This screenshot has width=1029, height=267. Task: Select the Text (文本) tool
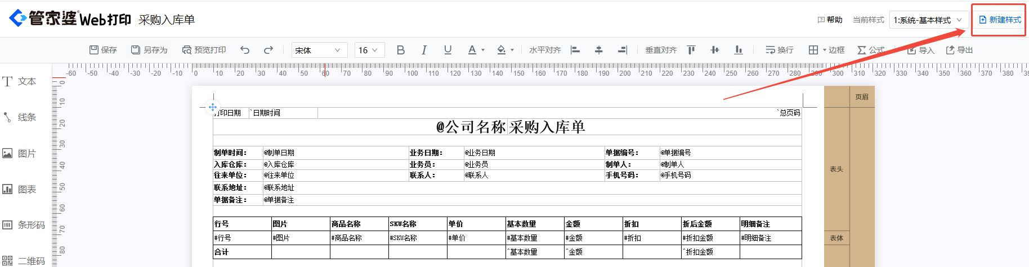pyautogui.click(x=19, y=81)
